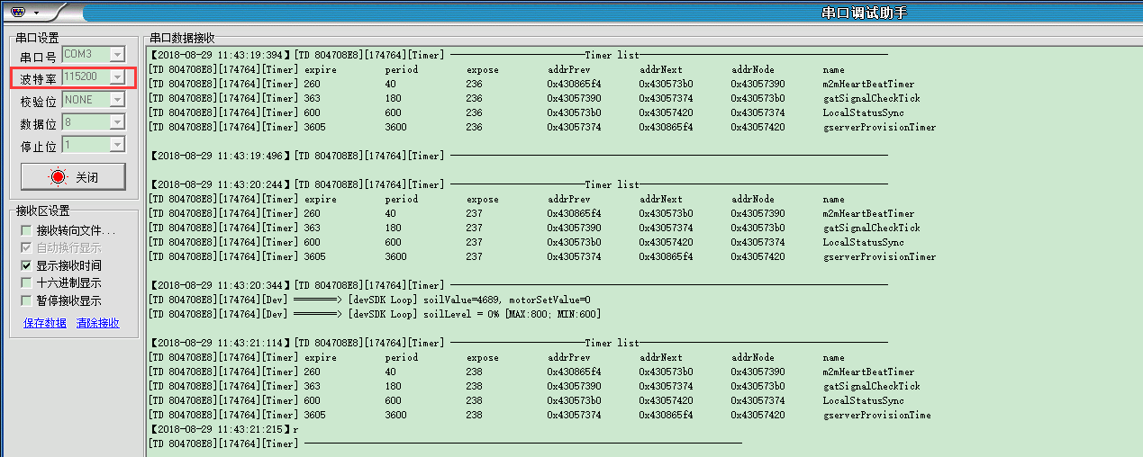Click the 清除接收 link
The width and height of the screenshot is (1143, 457).
[x=98, y=324]
